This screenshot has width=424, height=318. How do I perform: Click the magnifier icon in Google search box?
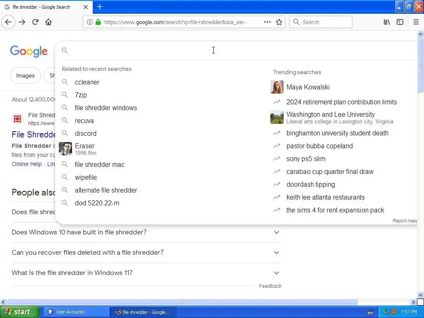[65, 50]
